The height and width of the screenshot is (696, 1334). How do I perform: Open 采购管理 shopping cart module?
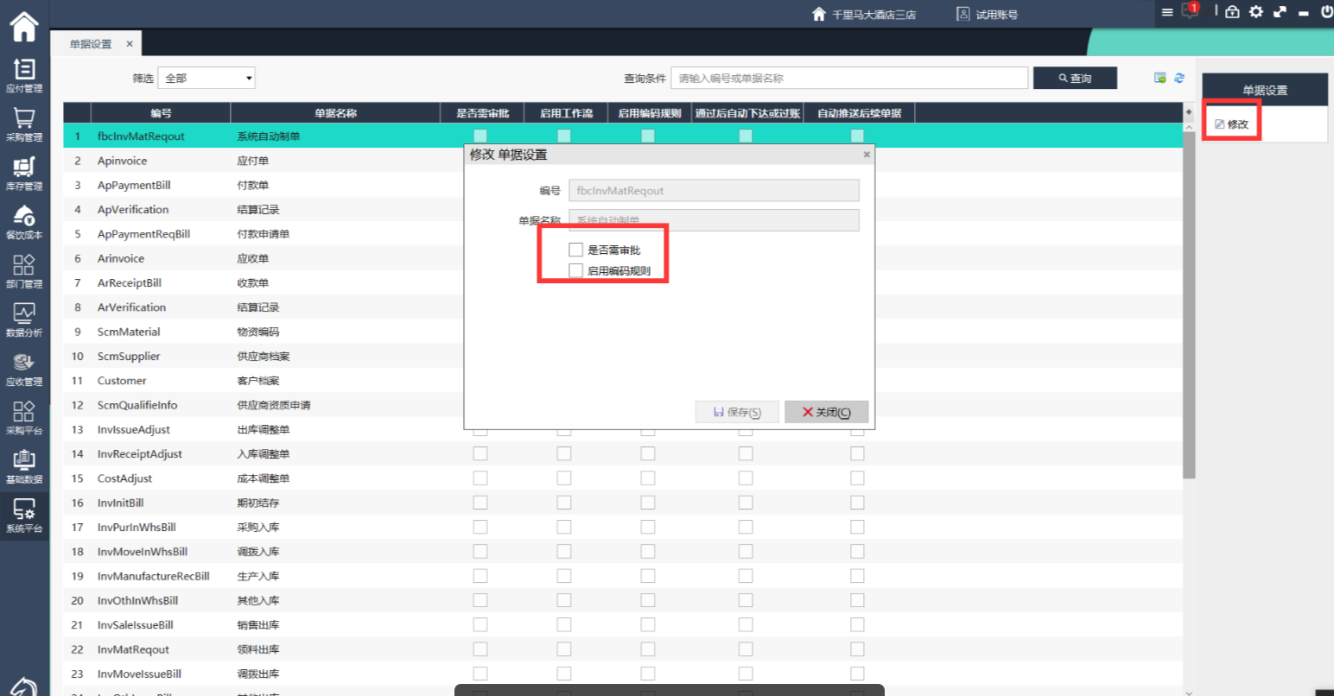click(24, 124)
